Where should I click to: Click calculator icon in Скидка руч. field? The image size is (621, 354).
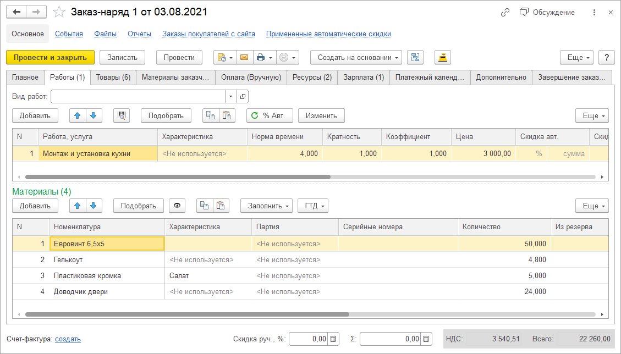coord(333,340)
